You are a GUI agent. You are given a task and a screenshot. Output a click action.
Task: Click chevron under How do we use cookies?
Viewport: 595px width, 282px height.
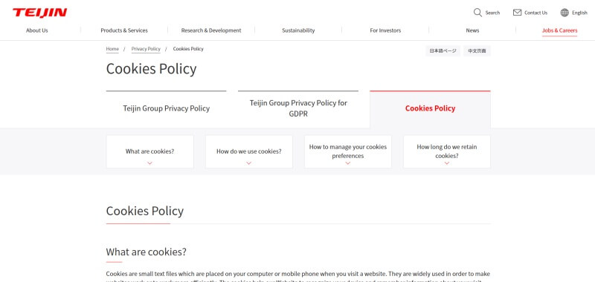click(249, 163)
